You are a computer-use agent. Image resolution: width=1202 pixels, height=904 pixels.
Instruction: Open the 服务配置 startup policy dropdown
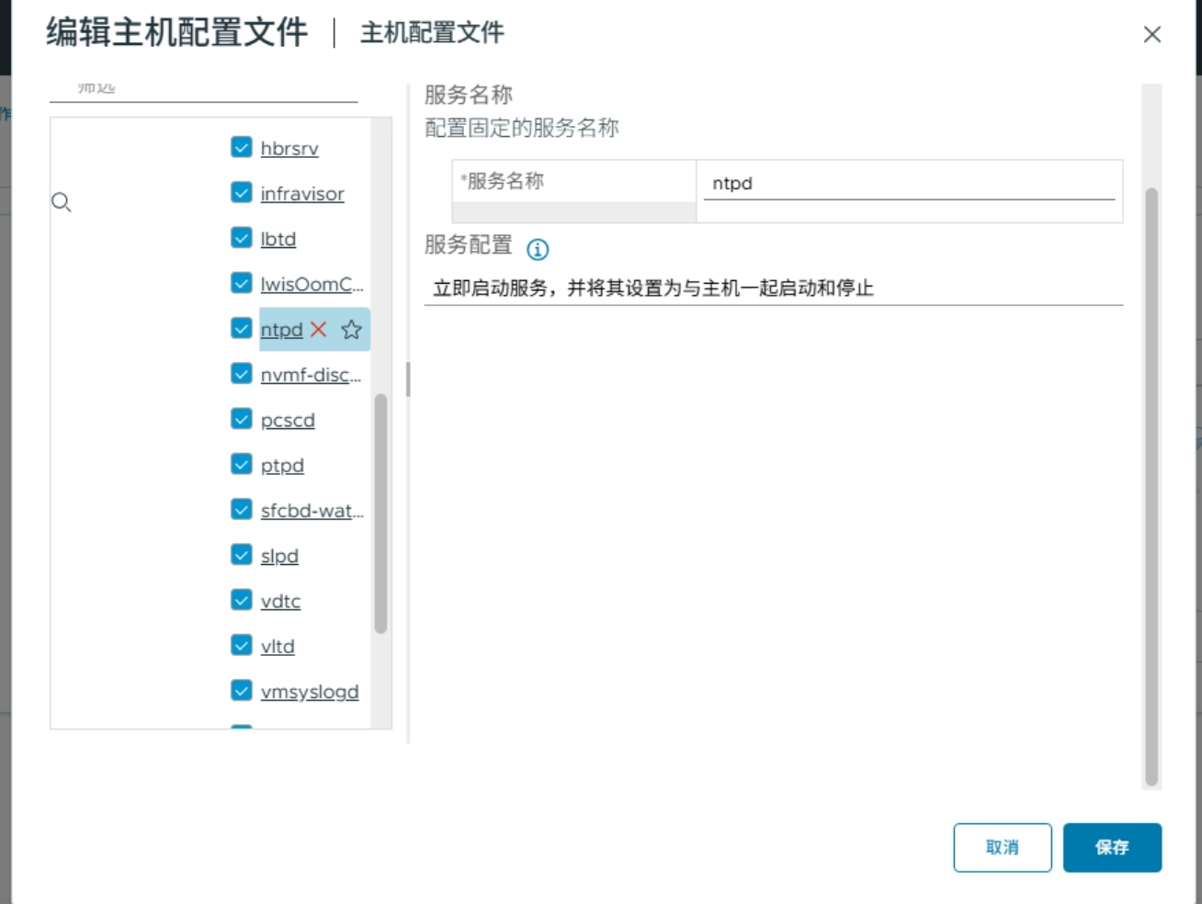772,287
